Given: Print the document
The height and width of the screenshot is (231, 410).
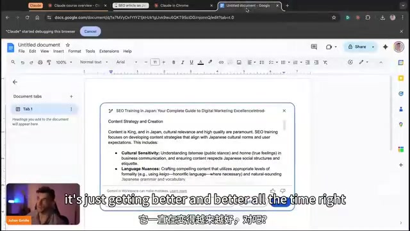Looking at the screenshot, I should pyautogui.click(x=40, y=62).
